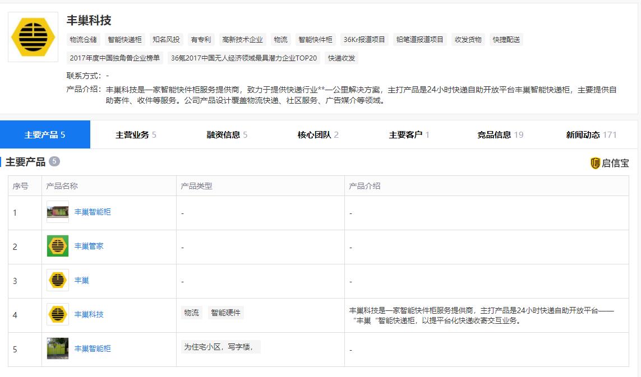
Task: Click the 智能快递柜 tag
Action: [x=124, y=40]
